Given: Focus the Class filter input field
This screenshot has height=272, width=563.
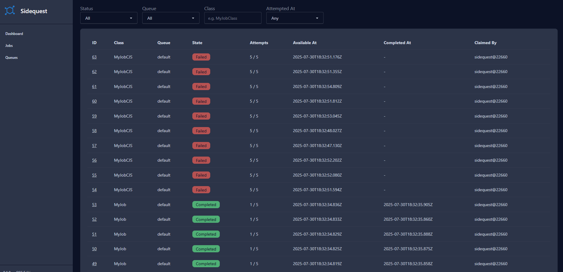Looking at the screenshot, I should point(233,18).
